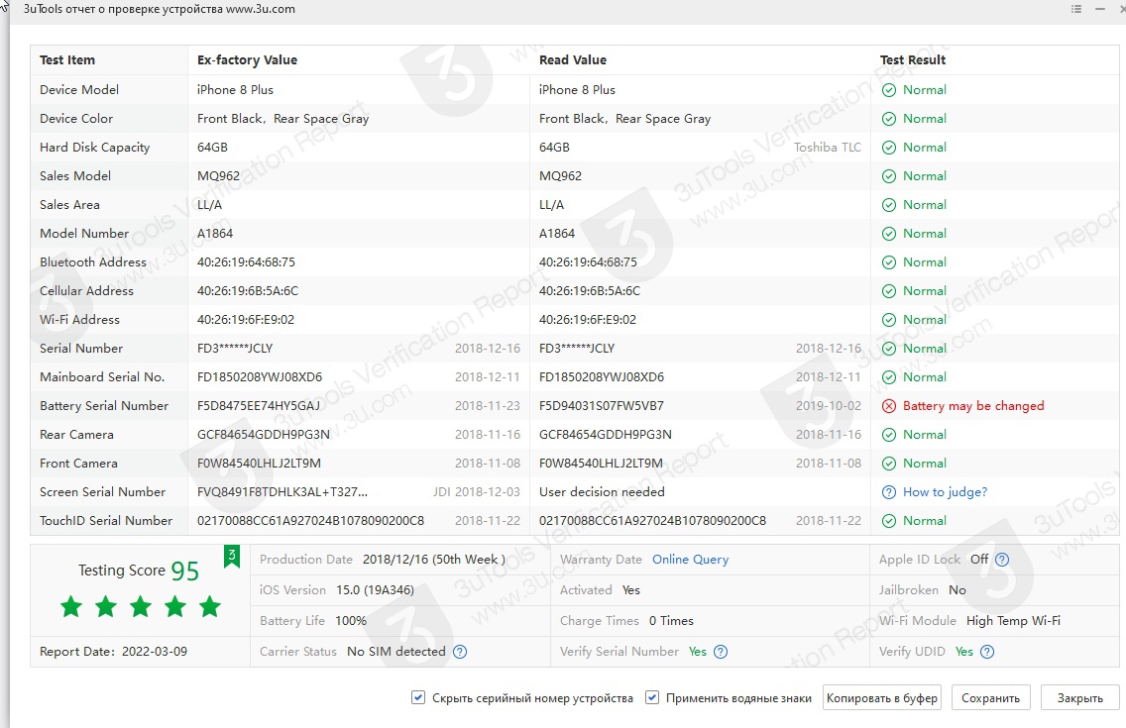This screenshot has width=1126, height=728.
Task: Click the Normal check icon in the Model Number row
Action: click(889, 234)
